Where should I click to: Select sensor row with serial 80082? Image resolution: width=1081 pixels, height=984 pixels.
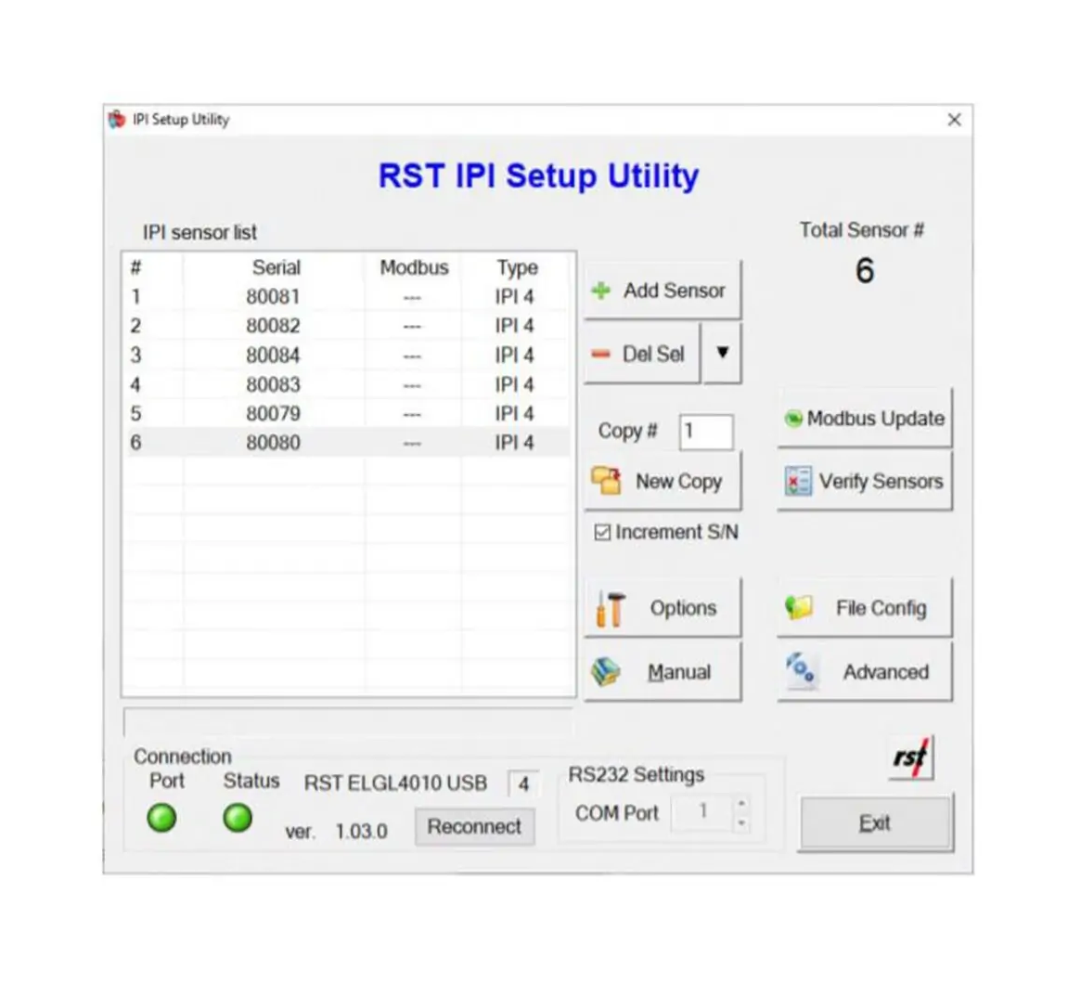348,326
